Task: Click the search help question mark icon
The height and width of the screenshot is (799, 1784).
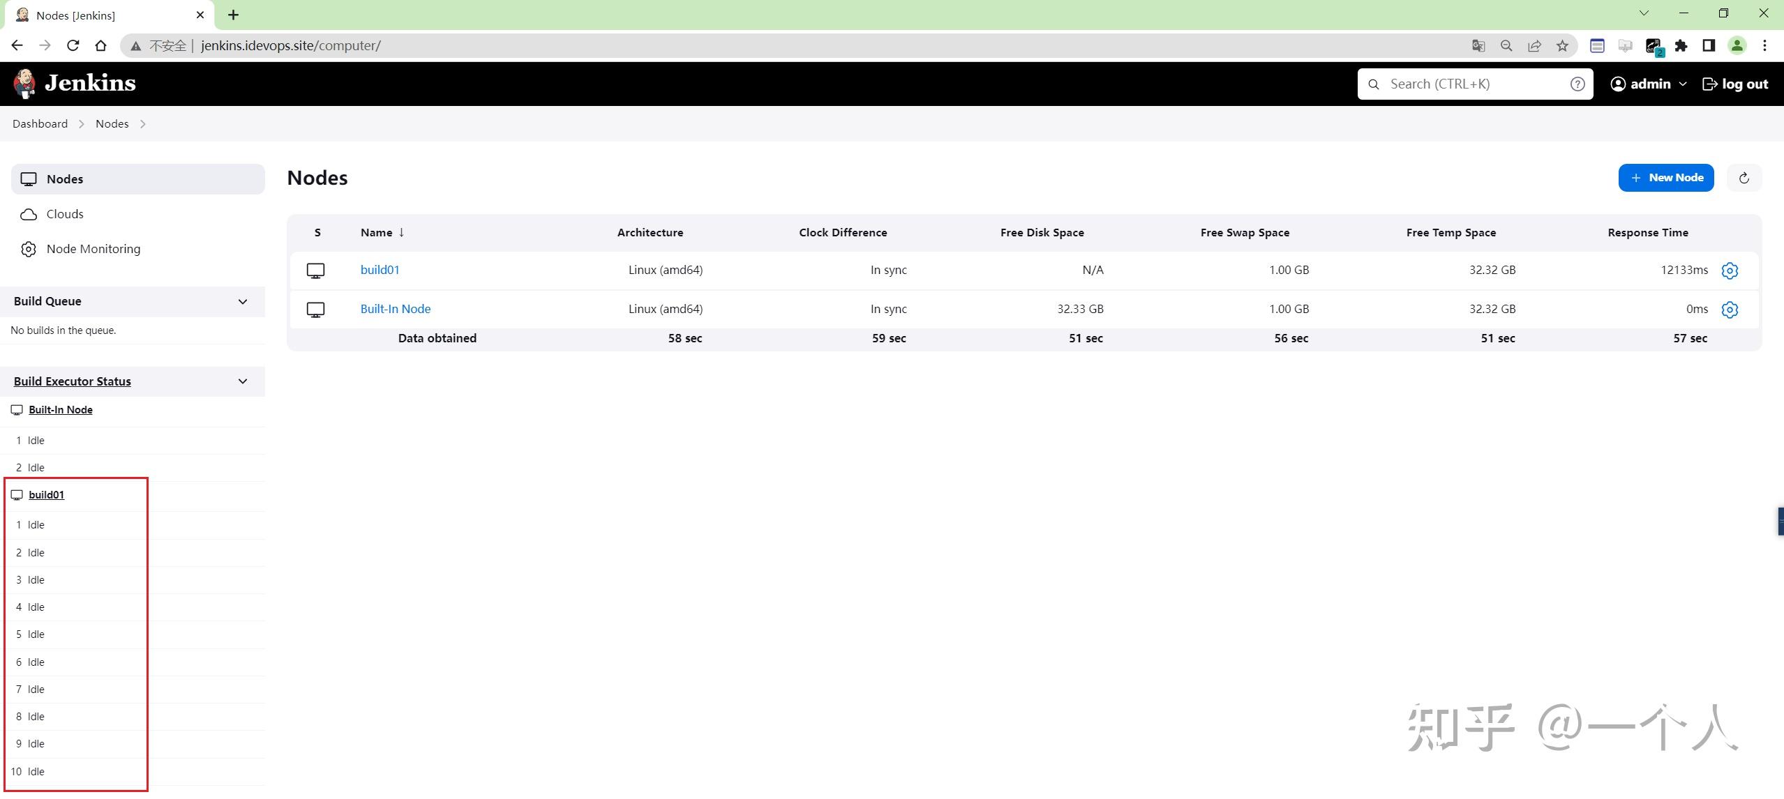Action: 1577,84
